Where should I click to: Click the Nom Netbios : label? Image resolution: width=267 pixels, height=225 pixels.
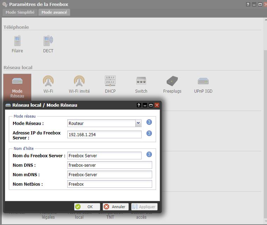click(28, 184)
